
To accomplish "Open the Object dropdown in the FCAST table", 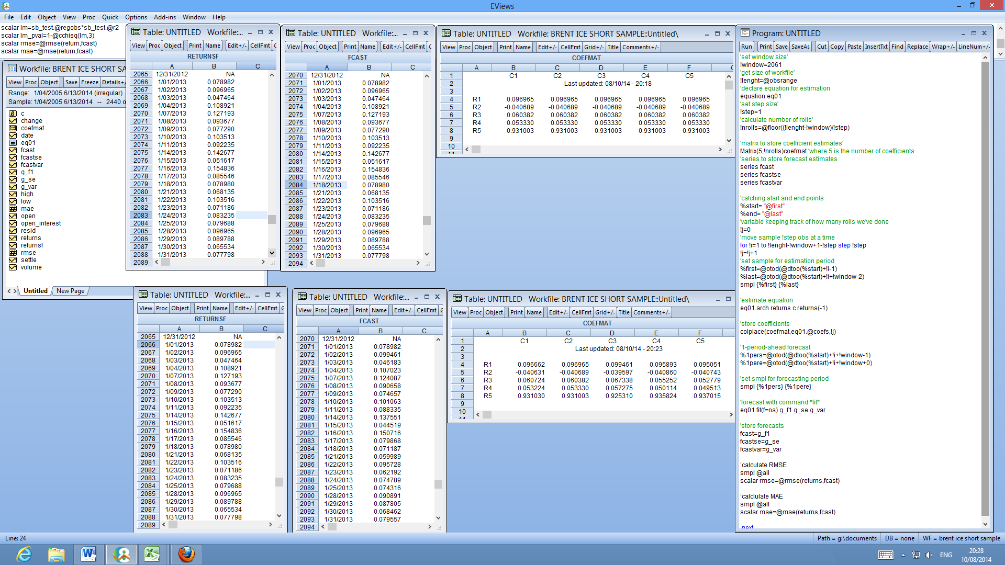I will pyautogui.click(x=328, y=47).
